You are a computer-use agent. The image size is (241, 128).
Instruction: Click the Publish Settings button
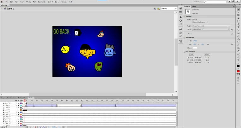[x=200, y=22]
